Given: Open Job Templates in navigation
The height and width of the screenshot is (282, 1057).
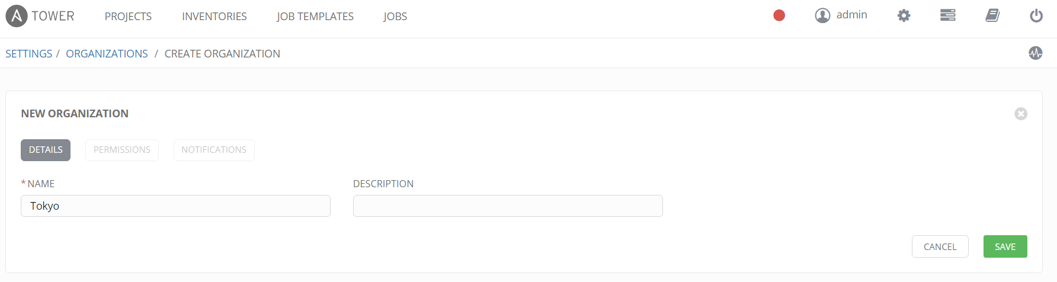Looking at the screenshot, I should (315, 17).
